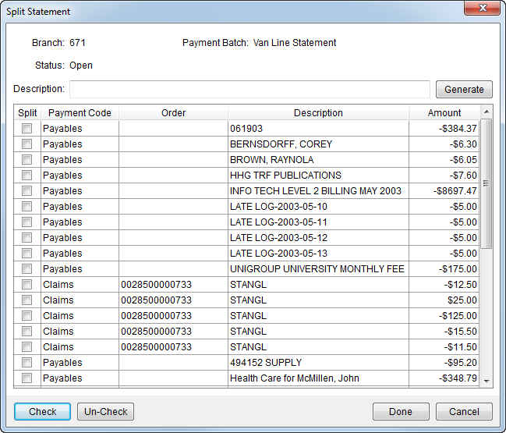Check the box for LATE LOG-2003-05-10

(x=27, y=207)
